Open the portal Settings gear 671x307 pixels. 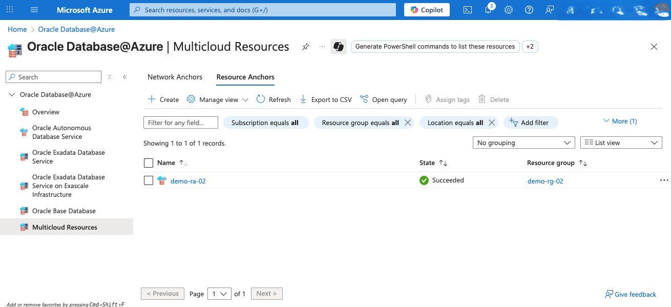[508, 10]
